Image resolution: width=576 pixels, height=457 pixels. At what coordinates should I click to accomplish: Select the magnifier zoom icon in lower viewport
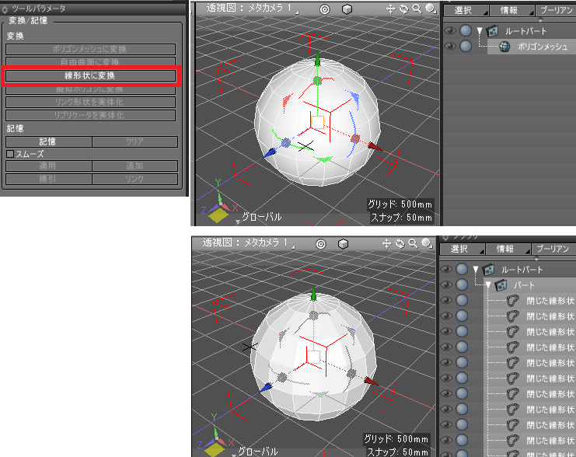pyautogui.click(x=413, y=243)
